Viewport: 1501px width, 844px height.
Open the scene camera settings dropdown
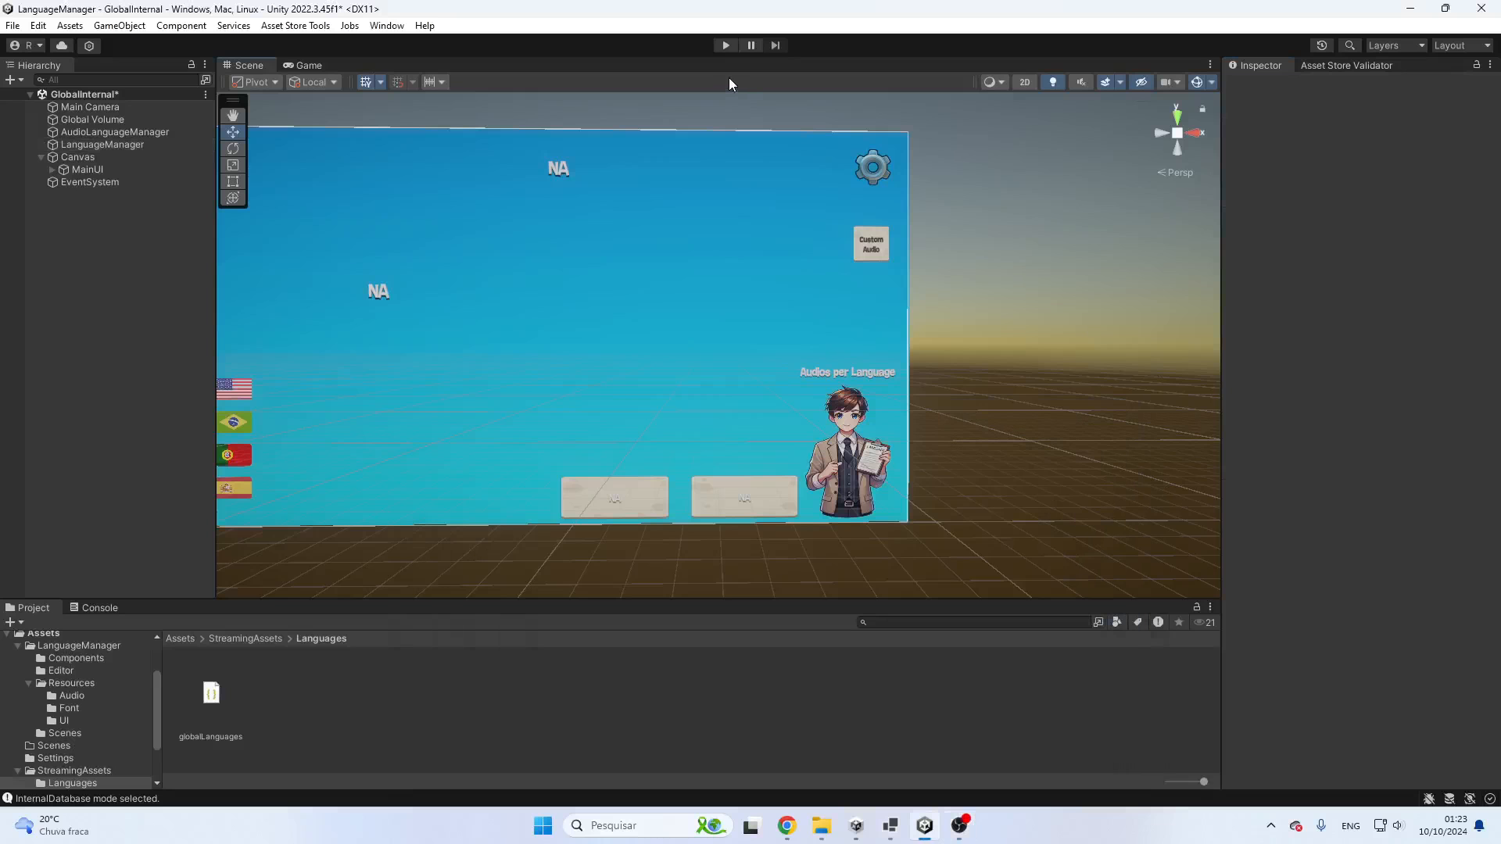(x=1170, y=82)
